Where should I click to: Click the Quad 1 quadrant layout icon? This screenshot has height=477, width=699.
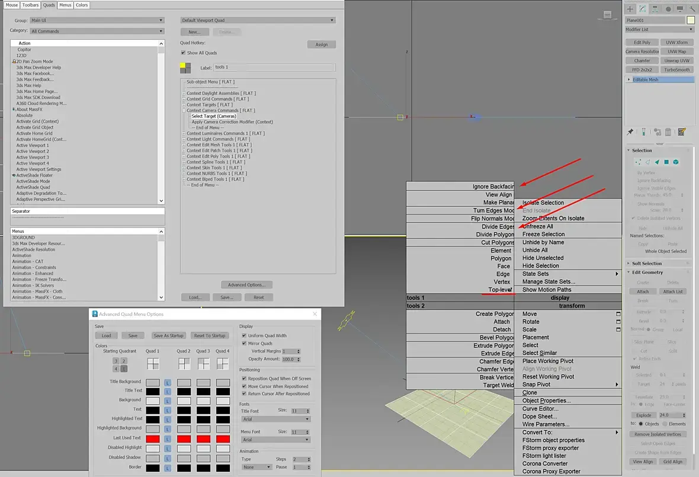pos(153,364)
